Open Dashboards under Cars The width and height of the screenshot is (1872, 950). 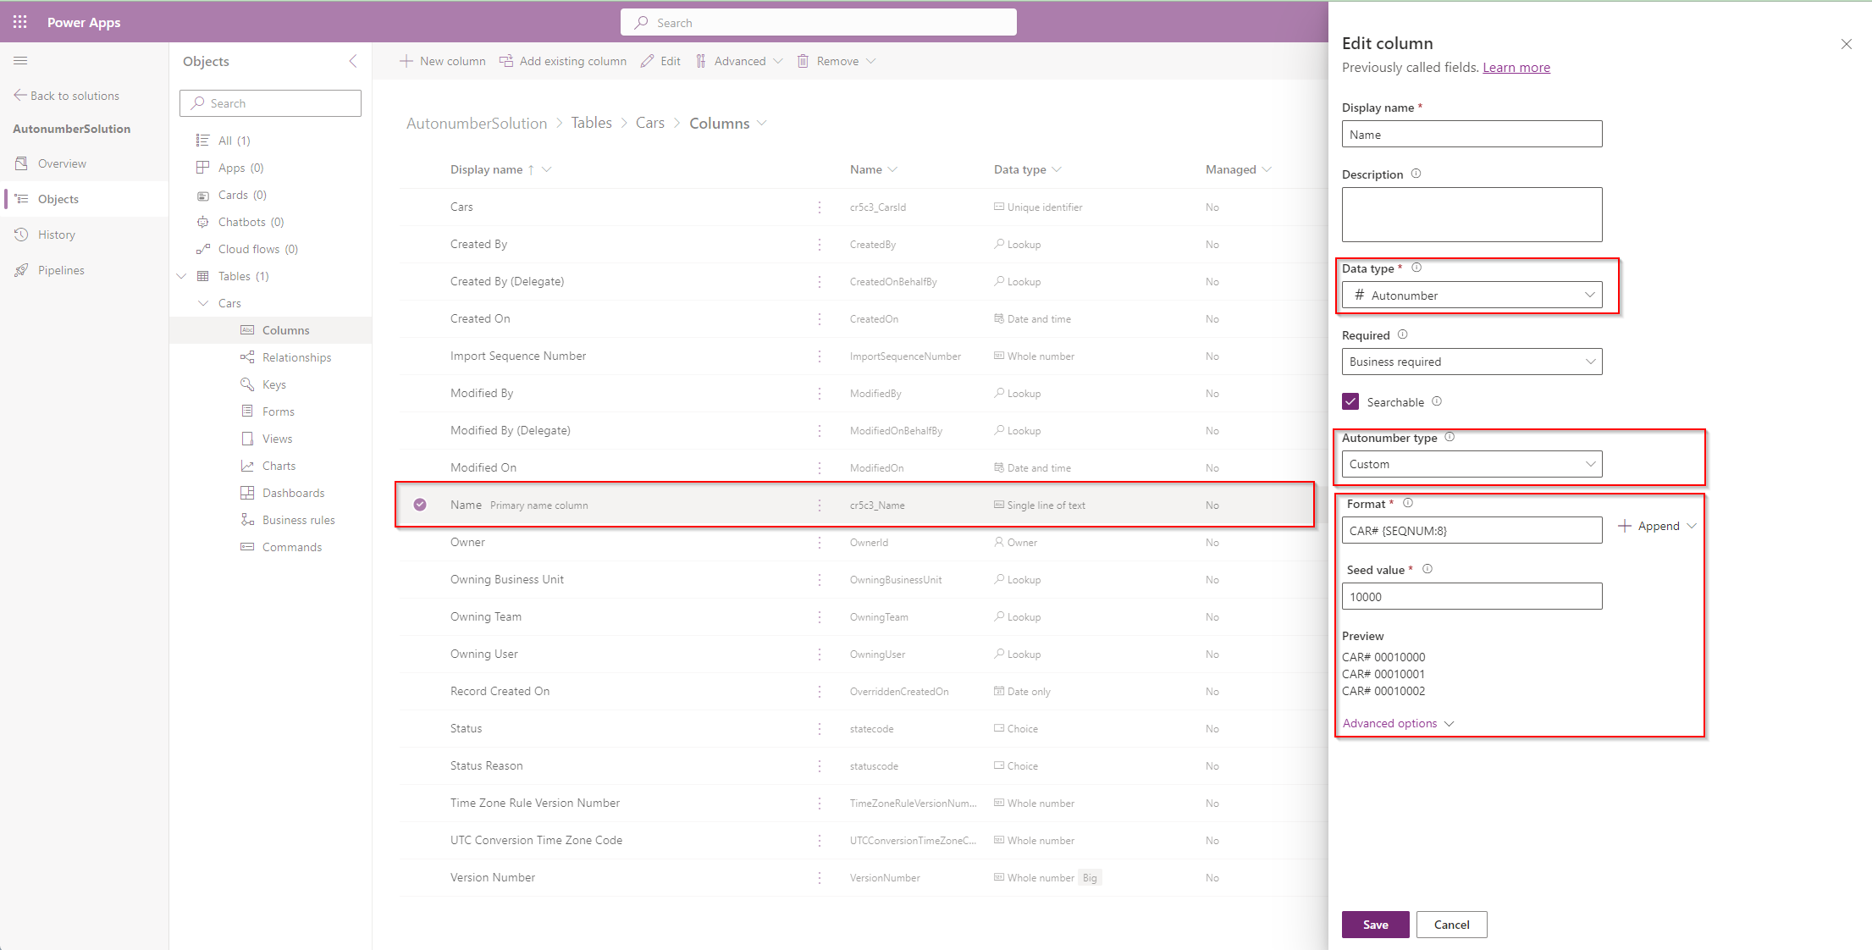coord(293,493)
